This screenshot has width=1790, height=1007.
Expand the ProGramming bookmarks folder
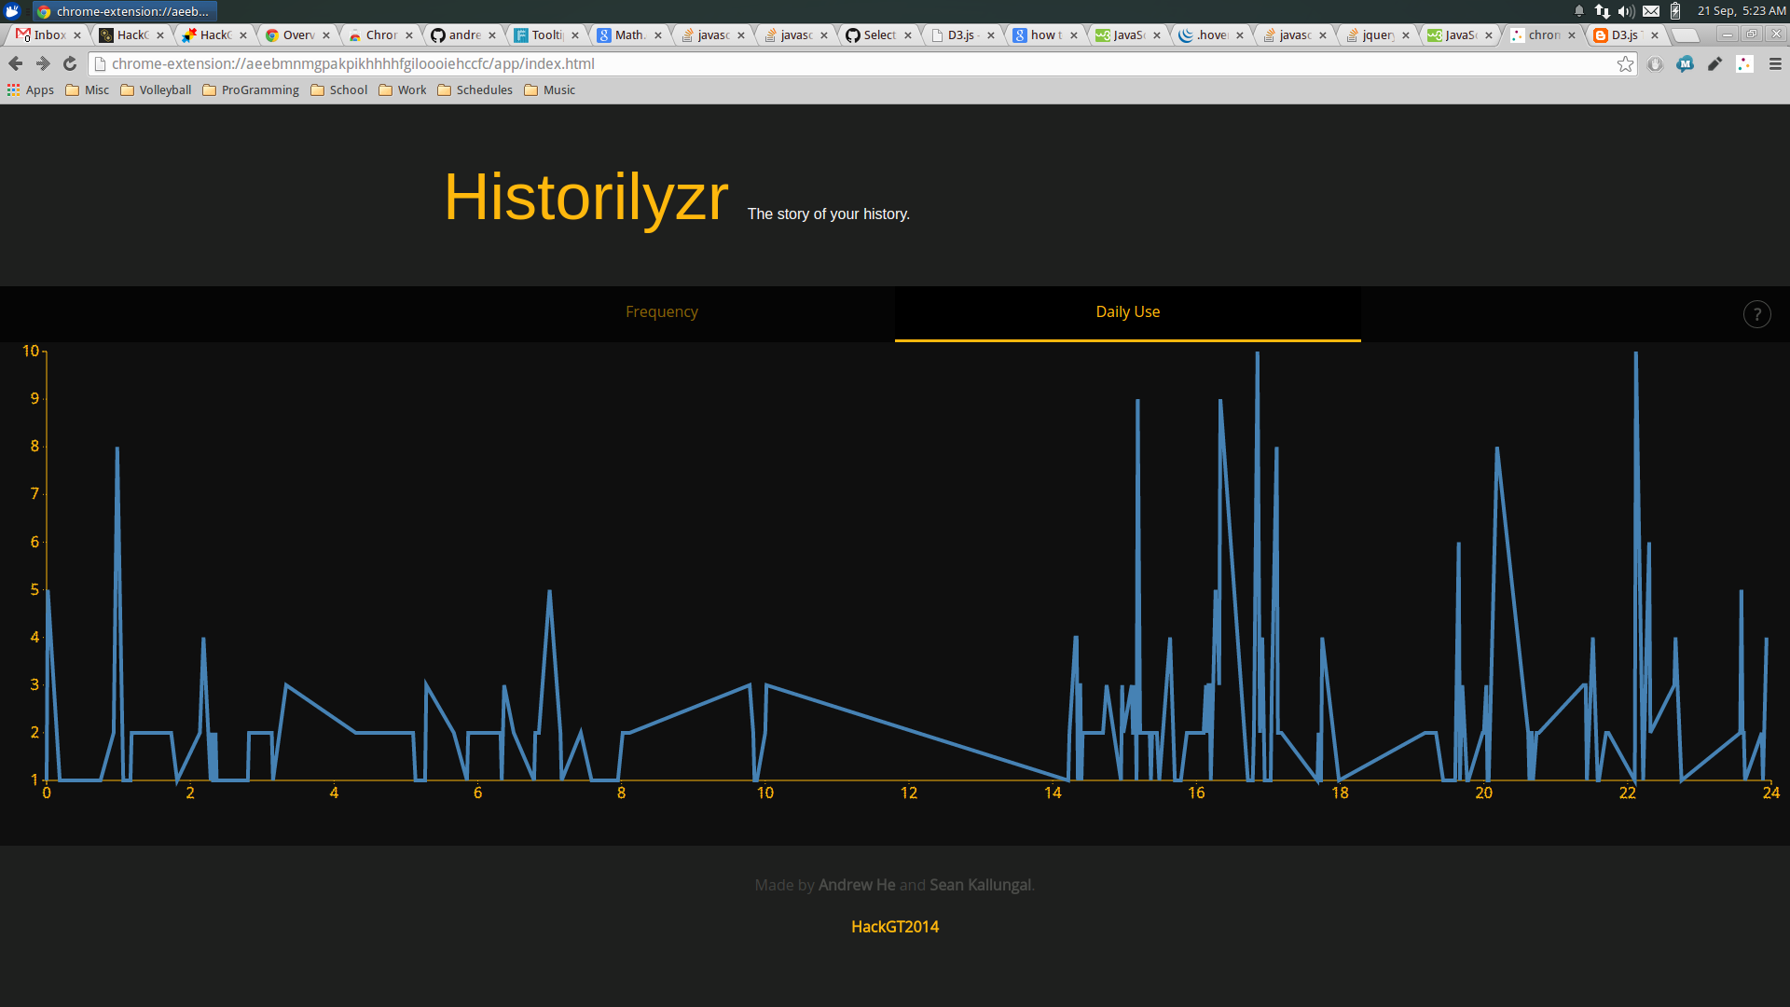[x=250, y=90]
